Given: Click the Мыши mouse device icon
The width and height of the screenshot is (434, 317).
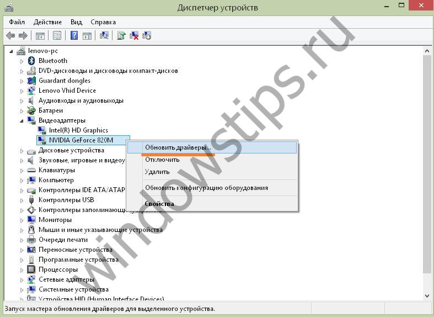Looking at the screenshot, I should [31, 230].
